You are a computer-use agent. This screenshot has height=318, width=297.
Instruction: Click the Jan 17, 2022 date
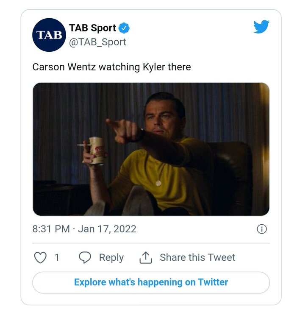tap(107, 229)
